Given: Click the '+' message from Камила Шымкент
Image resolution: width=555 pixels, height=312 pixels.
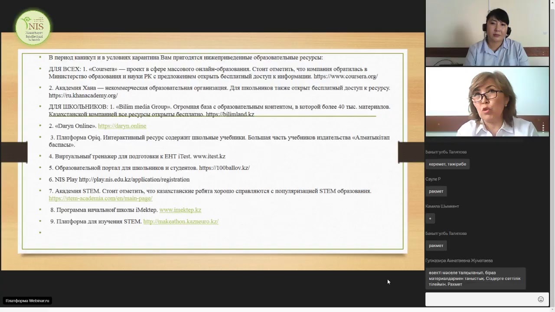Looking at the screenshot, I should point(430,218).
